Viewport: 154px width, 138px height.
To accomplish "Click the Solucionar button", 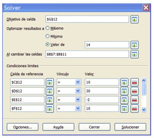I will (x=130, y=127).
